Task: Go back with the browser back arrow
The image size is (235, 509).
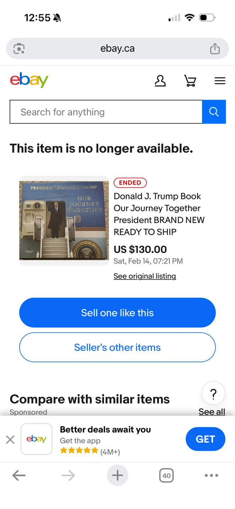Action: click(x=19, y=475)
